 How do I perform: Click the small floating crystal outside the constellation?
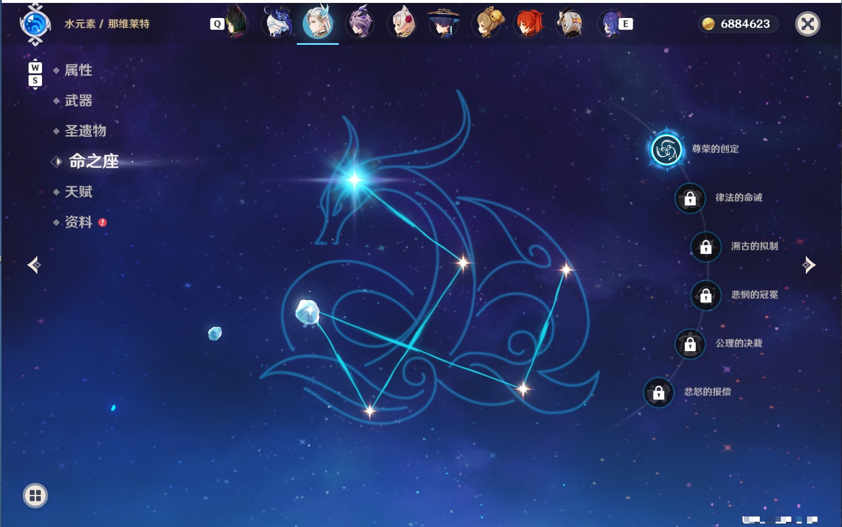pyautogui.click(x=215, y=333)
